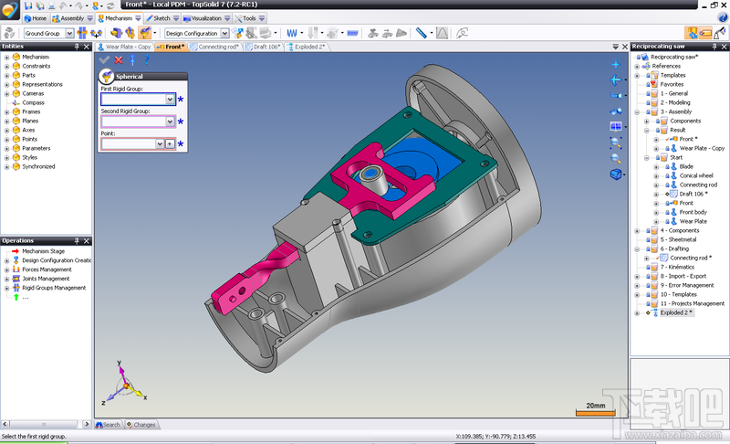The height and width of the screenshot is (444, 730).
Task: Switch to the Connecting rod document tab
Action: 217,47
